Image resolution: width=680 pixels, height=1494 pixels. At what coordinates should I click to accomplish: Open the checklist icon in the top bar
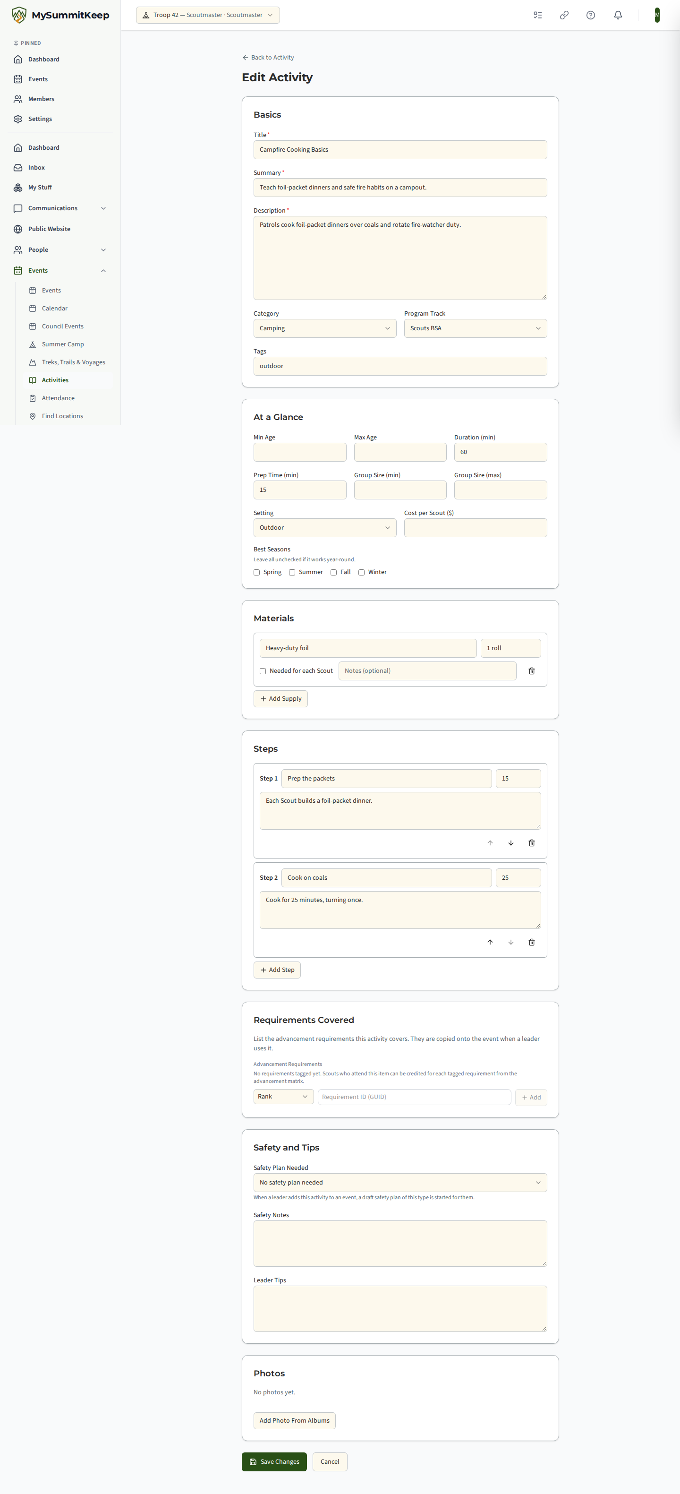pyautogui.click(x=538, y=15)
